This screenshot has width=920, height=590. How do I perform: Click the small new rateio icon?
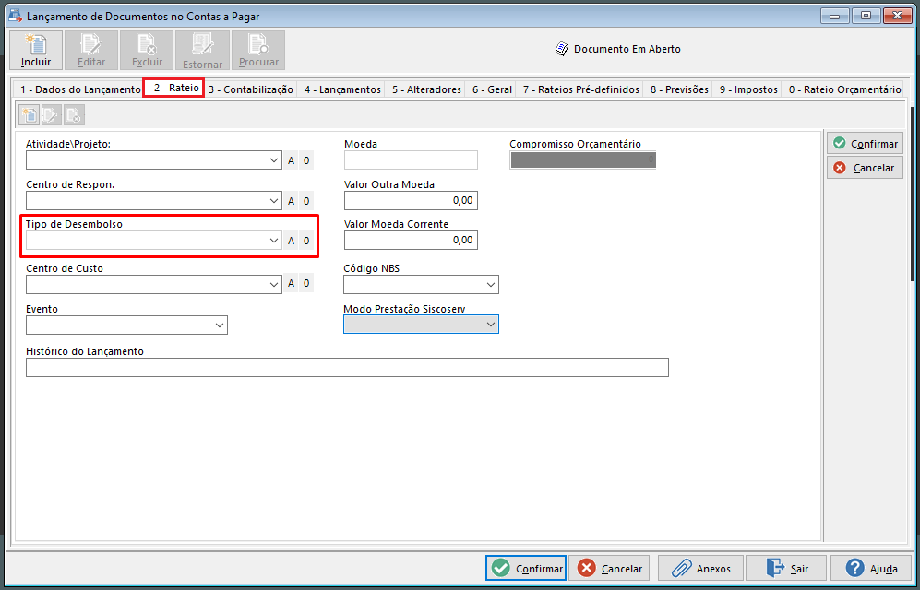(x=30, y=115)
